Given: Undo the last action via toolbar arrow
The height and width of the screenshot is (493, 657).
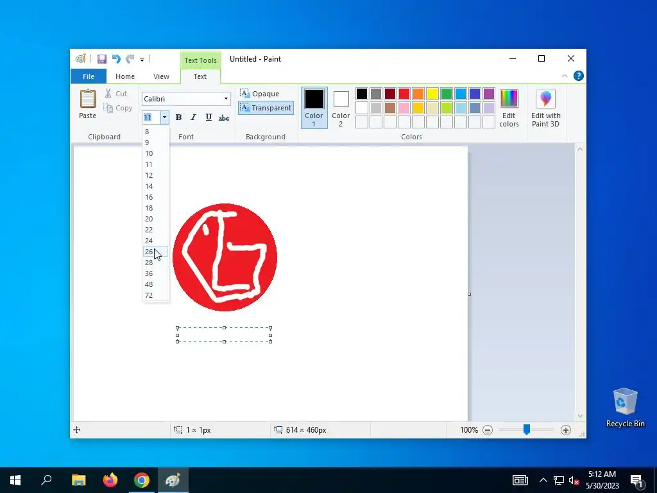Looking at the screenshot, I should [116, 59].
